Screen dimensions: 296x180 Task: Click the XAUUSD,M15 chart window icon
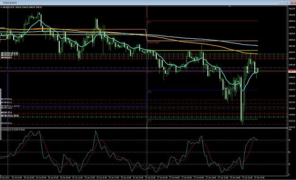coord(1,3)
